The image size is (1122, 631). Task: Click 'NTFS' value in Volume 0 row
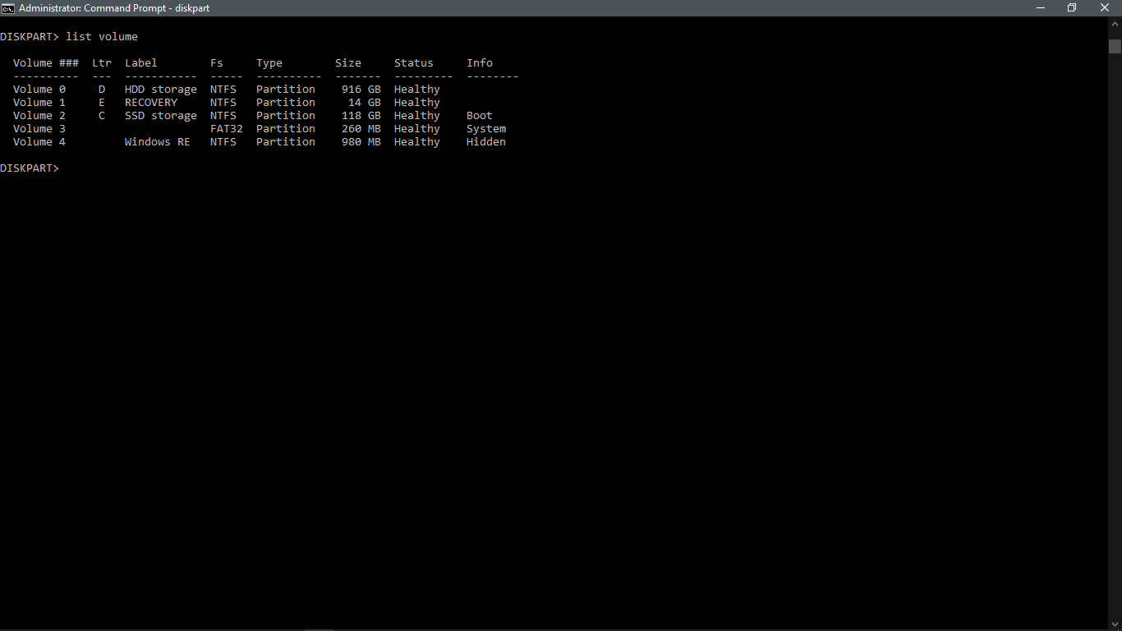[223, 90]
